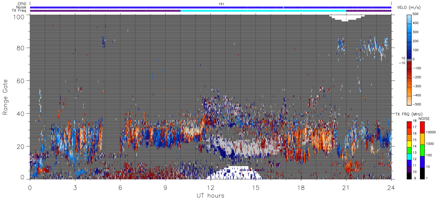Click the -200 label on velocity scale
440x203 pixels.
(417, 77)
